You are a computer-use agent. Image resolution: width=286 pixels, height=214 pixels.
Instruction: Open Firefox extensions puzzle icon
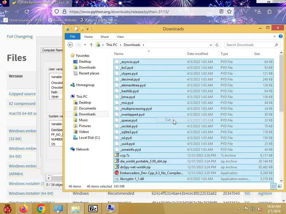269,12
